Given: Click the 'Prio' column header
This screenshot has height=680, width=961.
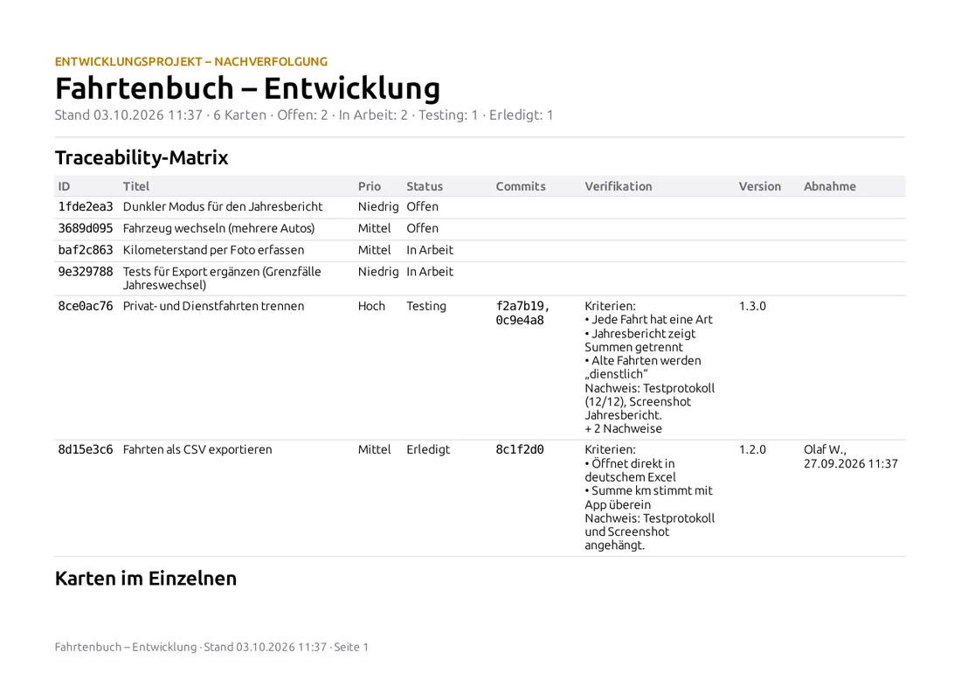Looking at the screenshot, I should (370, 186).
